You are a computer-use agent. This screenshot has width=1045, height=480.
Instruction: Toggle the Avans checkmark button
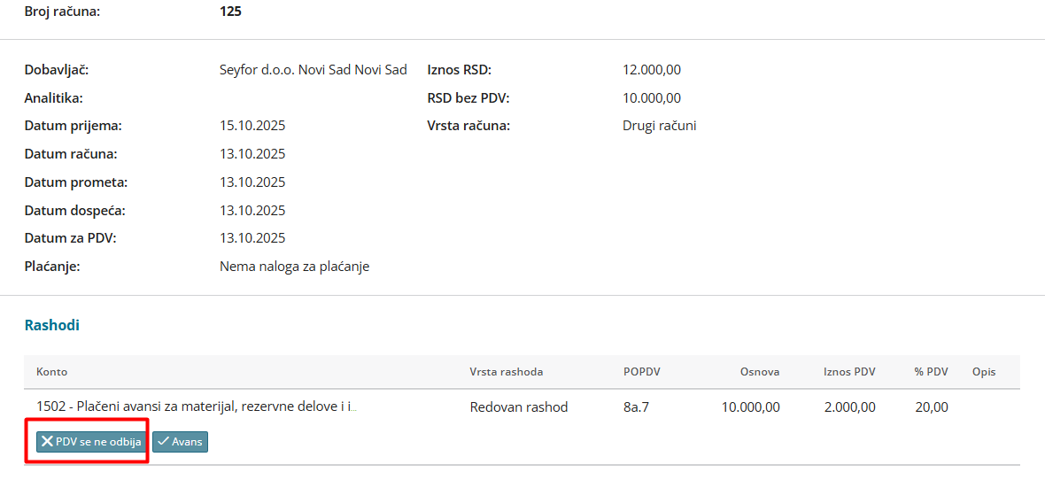180,442
